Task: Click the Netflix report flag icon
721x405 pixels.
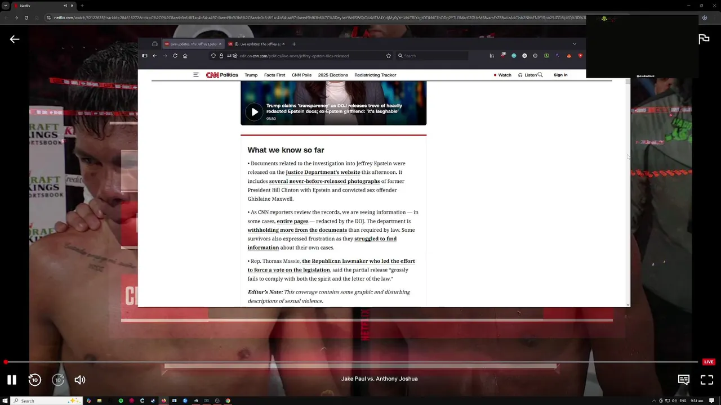Action: point(704,39)
